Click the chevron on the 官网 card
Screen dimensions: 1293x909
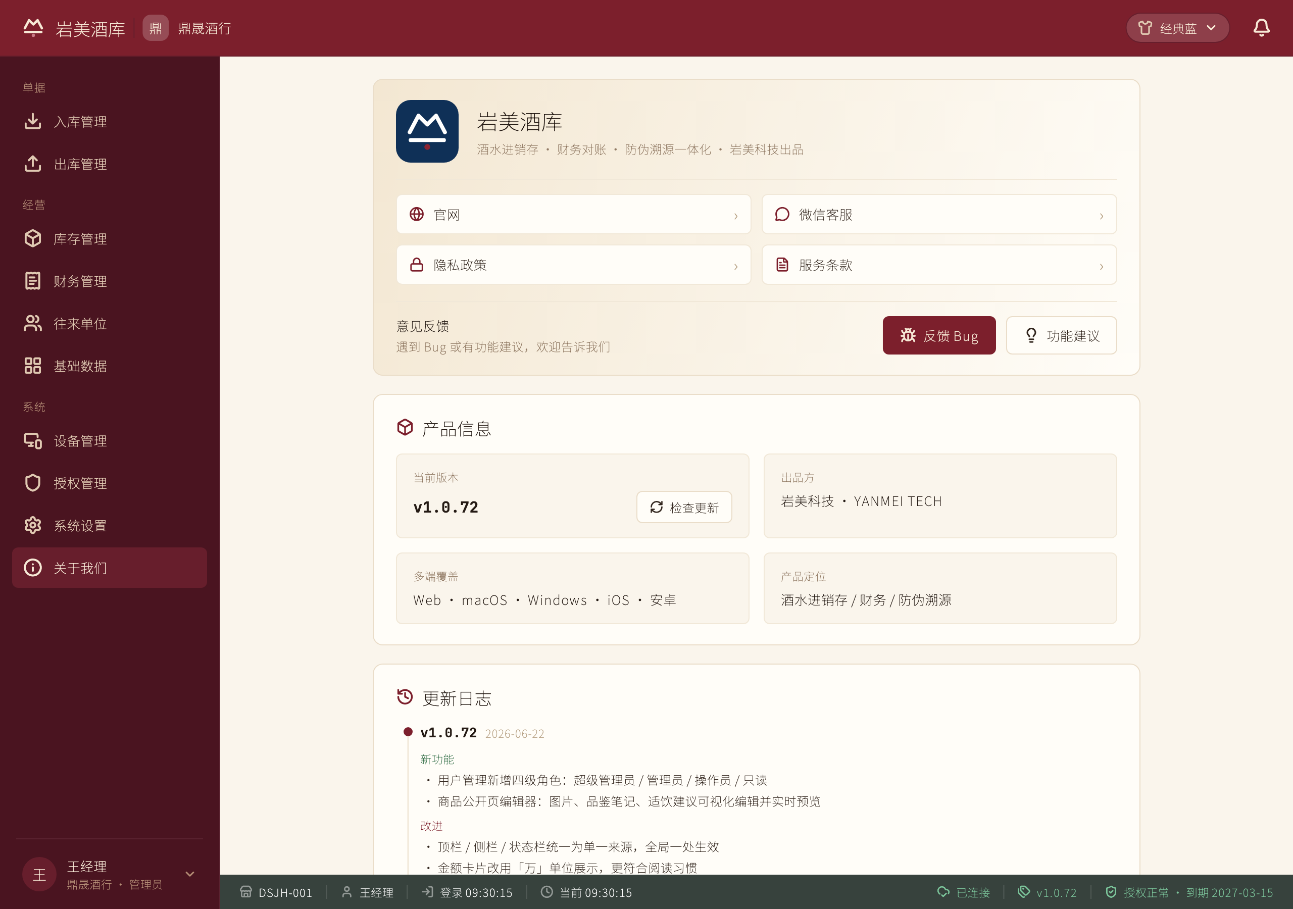(x=735, y=216)
